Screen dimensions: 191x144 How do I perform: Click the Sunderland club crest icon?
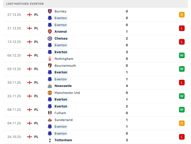(50, 120)
